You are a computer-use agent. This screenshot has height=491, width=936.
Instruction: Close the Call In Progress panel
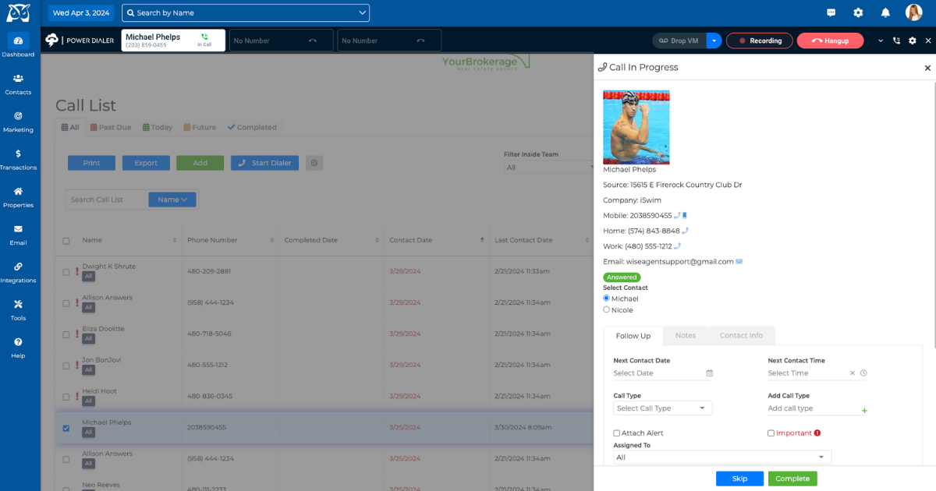pyautogui.click(x=927, y=68)
